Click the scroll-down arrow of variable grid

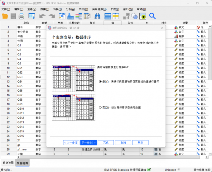210,154
